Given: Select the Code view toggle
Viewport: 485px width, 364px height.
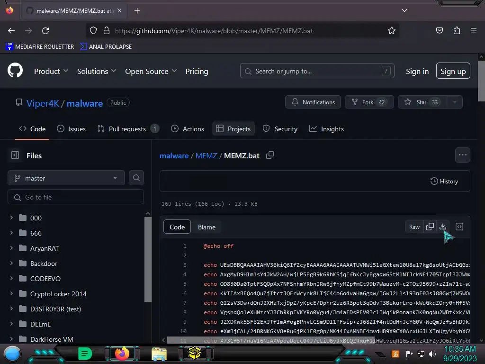Looking at the screenshot, I should [177, 227].
